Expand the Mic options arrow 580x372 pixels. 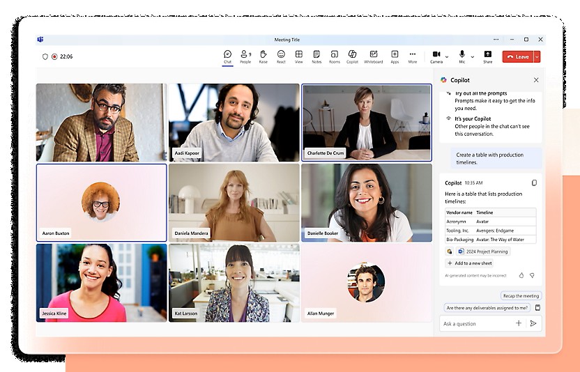click(473, 57)
